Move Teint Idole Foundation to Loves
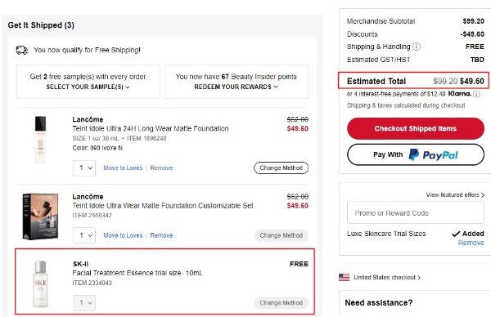 click(x=123, y=167)
